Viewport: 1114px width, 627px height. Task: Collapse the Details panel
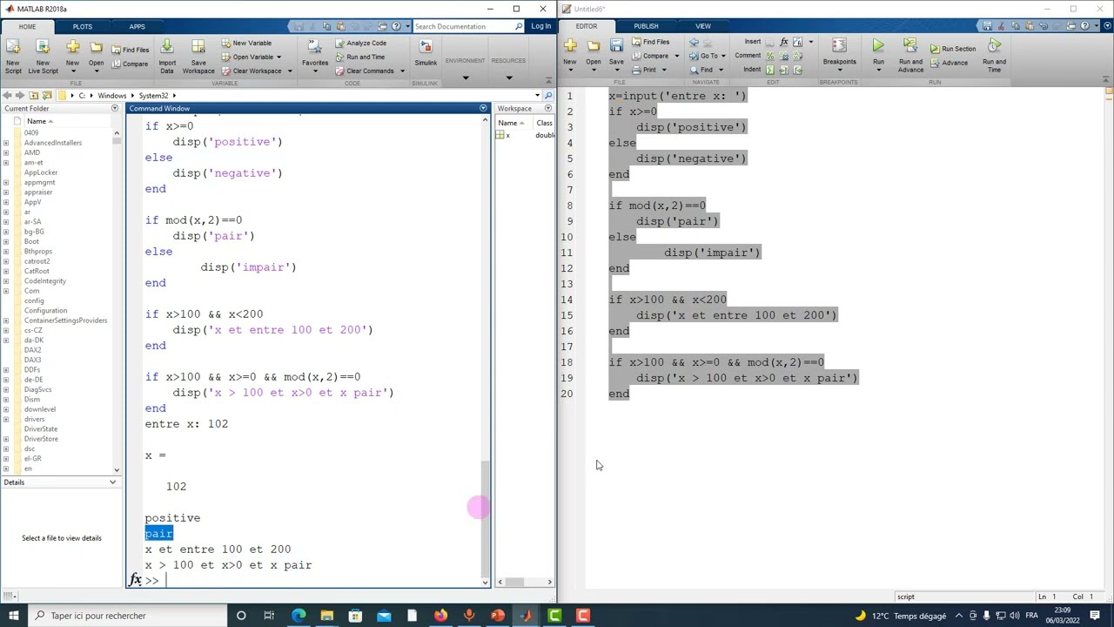coord(112,482)
